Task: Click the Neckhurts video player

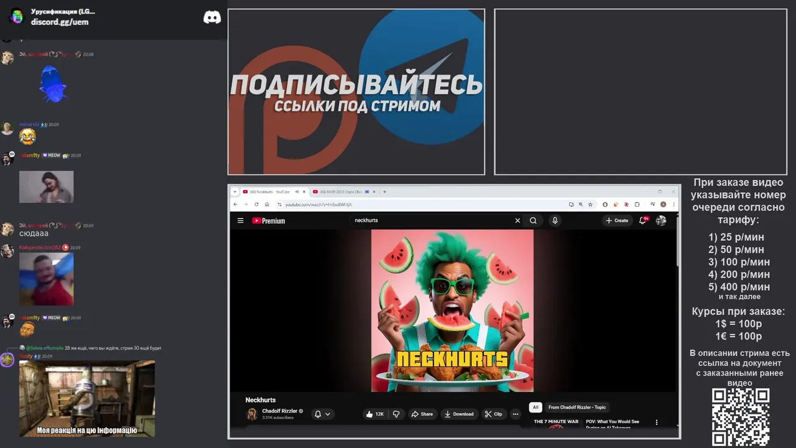Action: point(452,310)
